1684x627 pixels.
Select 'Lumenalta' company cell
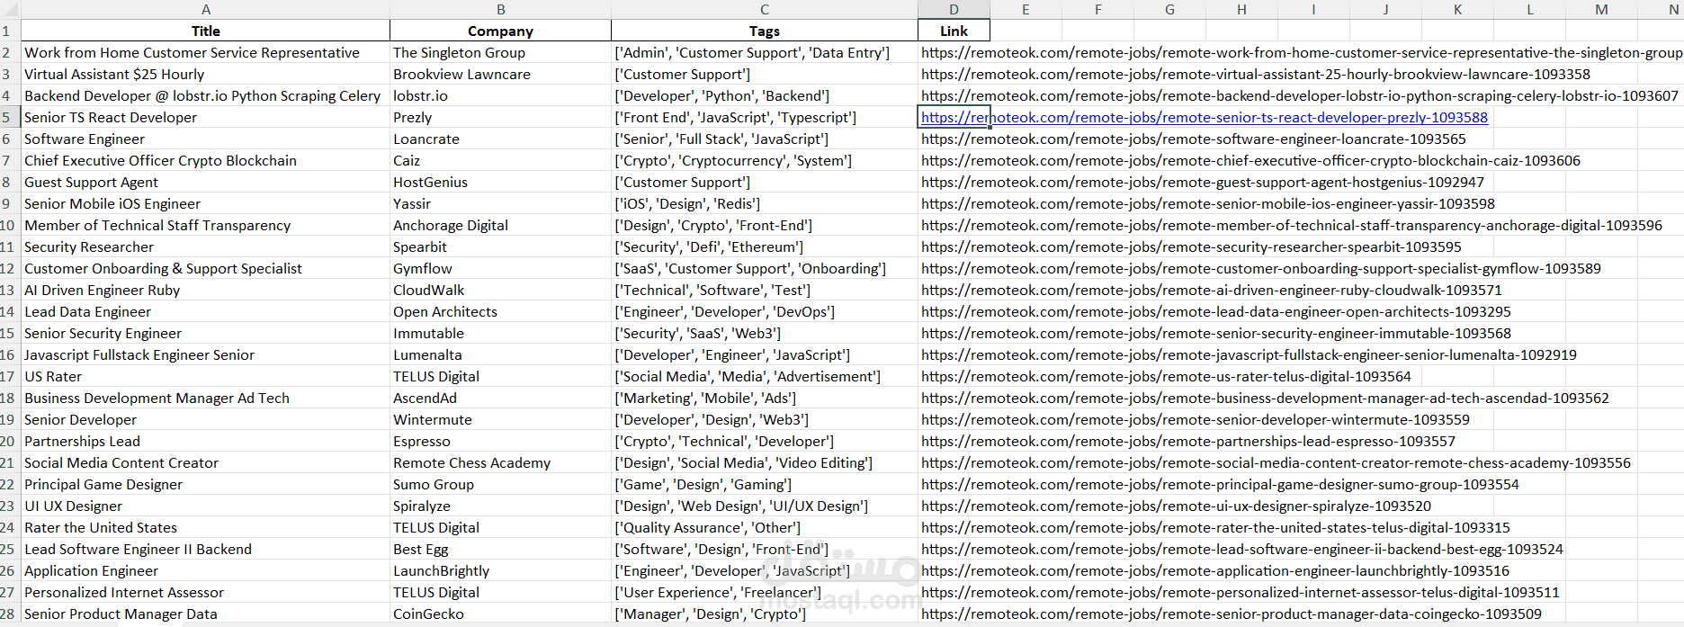pos(500,354)
